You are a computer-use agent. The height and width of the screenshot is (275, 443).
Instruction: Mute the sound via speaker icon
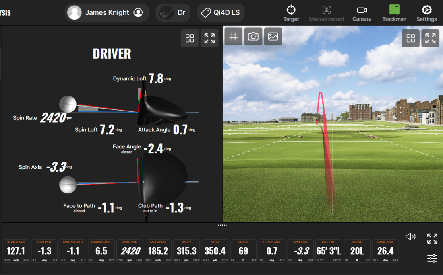point(410,237)
